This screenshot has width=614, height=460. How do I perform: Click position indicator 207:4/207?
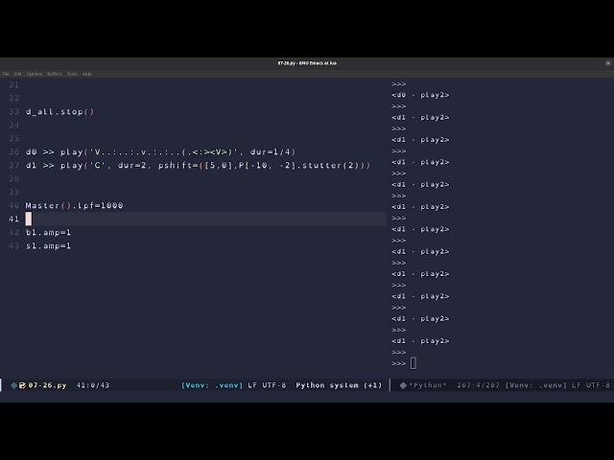click(478, 385)
